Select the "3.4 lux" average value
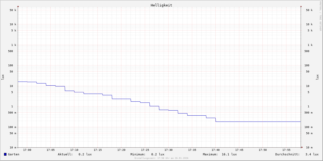Image resolution: width=323 pixels, height=161 pixels. pyautogui.click(x=312, y=154)
